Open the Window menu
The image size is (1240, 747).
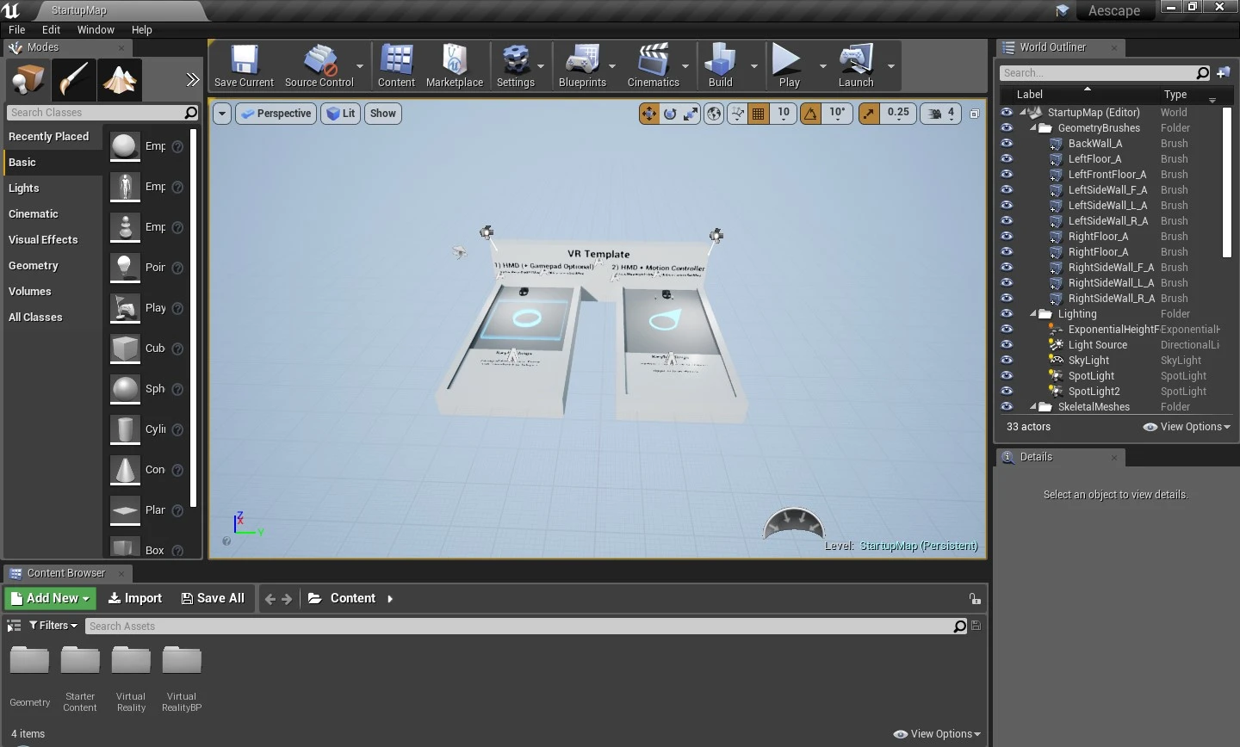coord(96,29)
